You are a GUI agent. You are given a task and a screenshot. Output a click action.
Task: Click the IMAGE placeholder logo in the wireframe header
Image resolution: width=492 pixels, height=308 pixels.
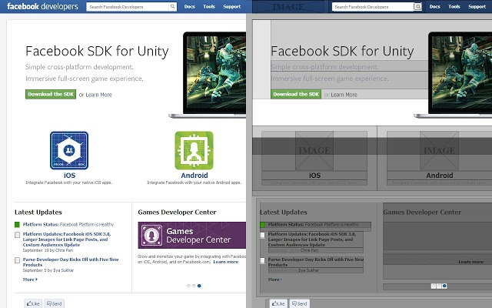(x=288, y=7)
